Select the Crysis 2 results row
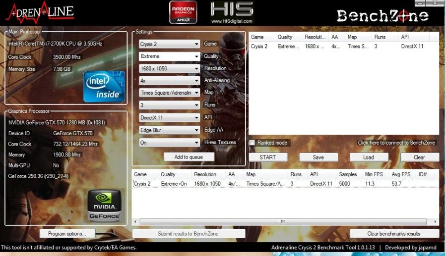The width and height of the screenshot is (445, 256). coord(286,184)
